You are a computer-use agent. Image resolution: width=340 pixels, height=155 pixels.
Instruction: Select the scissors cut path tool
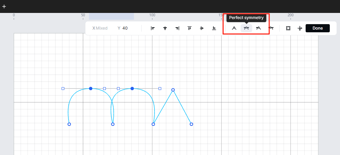click(x=299, y=28)
